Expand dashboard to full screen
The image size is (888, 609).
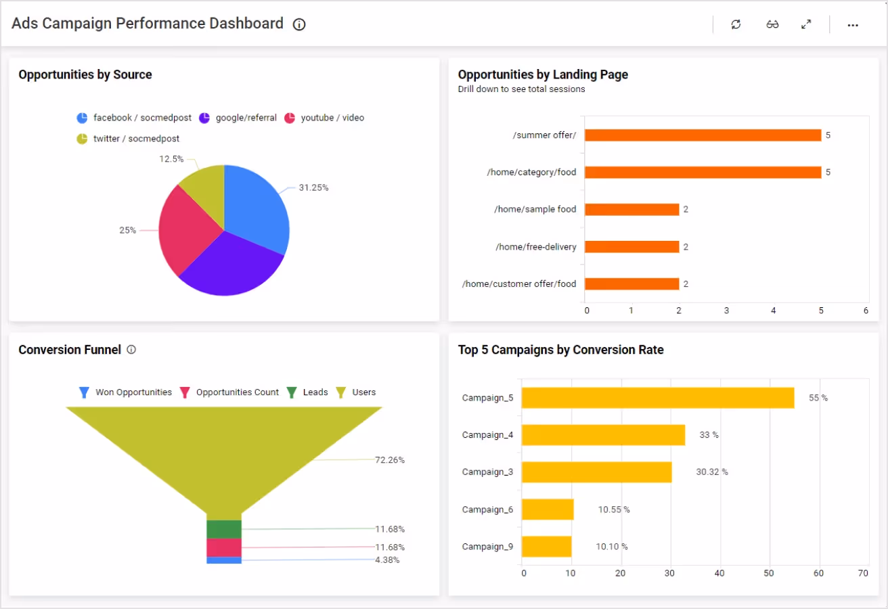[x=806, y=24]
